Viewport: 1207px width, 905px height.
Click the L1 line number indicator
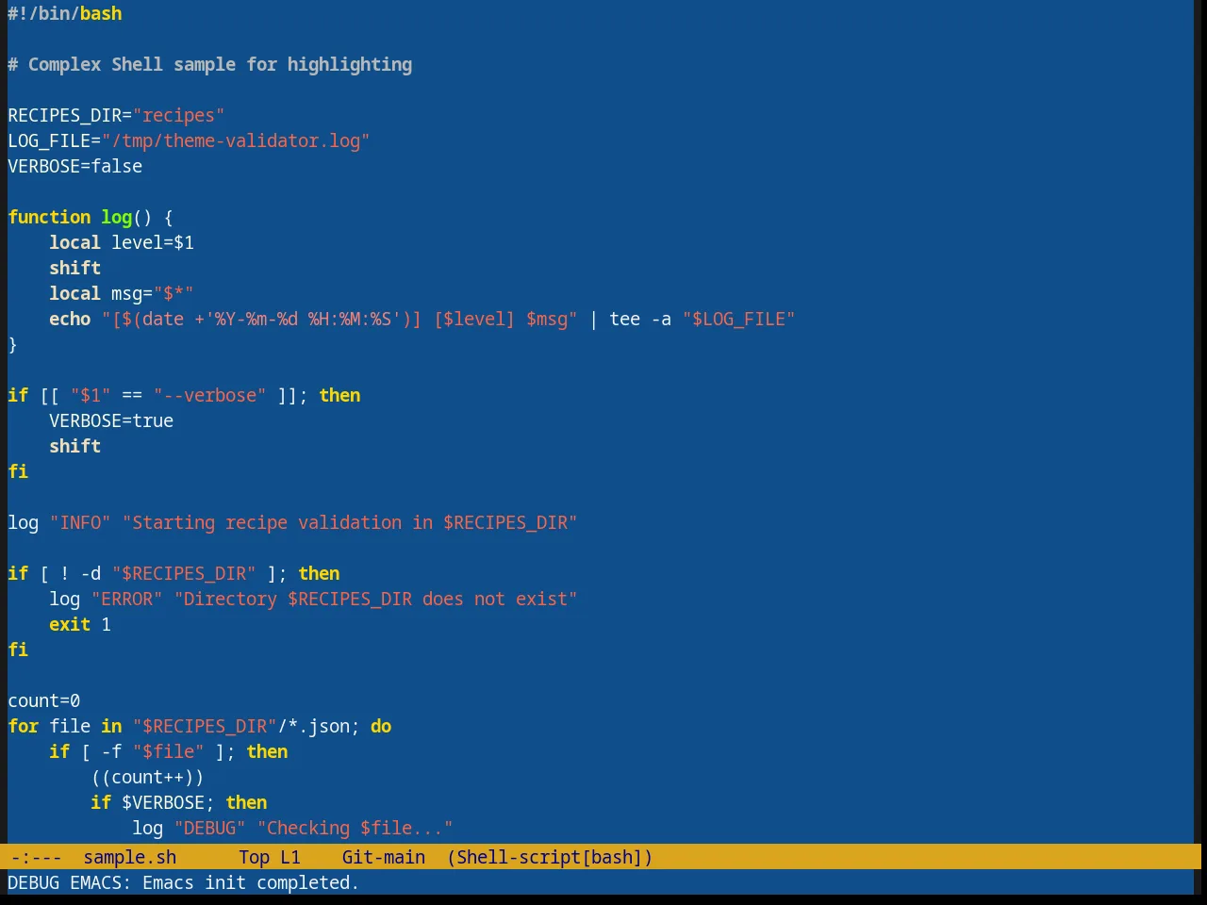(x=289, y=857)
